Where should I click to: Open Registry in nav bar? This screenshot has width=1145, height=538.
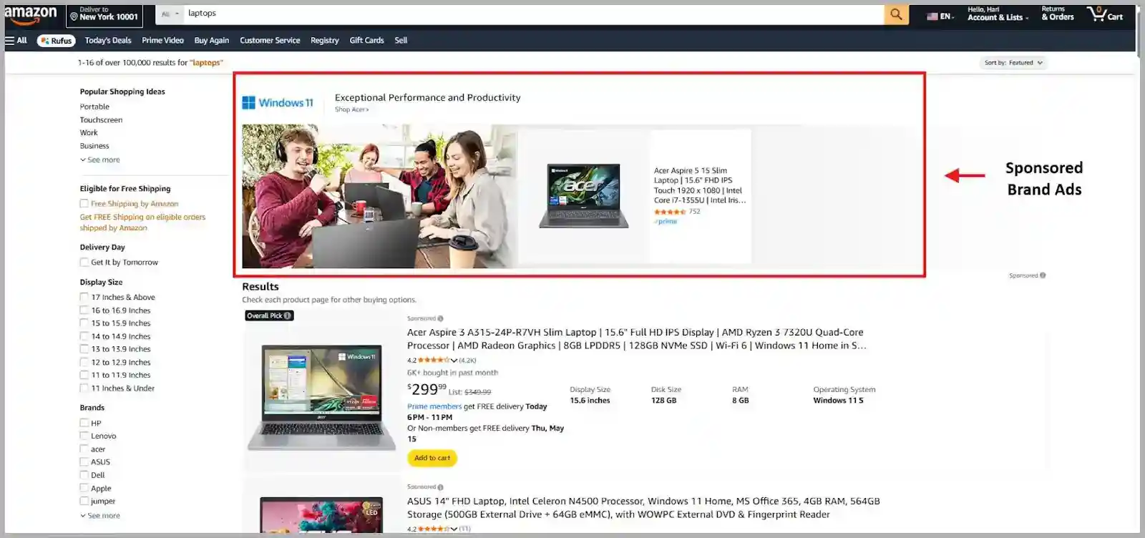tap(325, 41)
